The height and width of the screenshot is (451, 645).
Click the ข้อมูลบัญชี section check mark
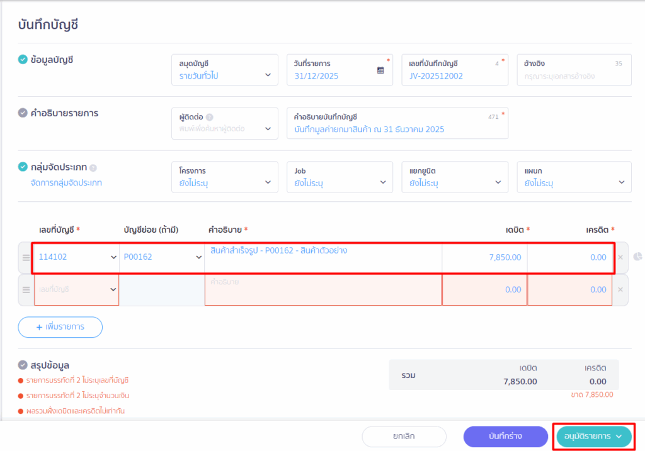(x=23, y=60)
